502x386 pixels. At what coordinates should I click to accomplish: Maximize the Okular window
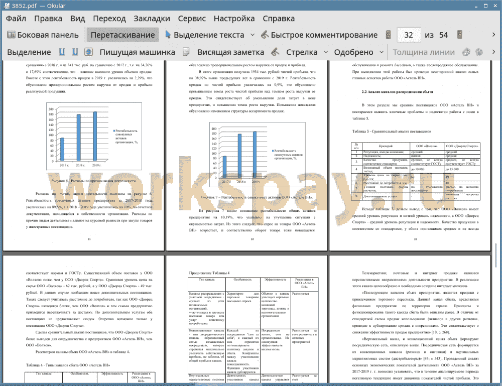pyautogui.click(x=485, y=6)
